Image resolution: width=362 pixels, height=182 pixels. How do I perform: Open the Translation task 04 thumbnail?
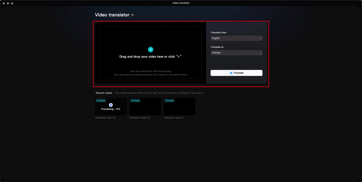(x=111, y=107)
